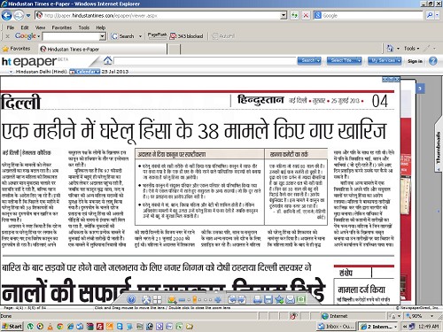This screenshot has height=332, width=443.
Task: Open the Tools menu in menu bar
Action: click(x=84, y=27)
